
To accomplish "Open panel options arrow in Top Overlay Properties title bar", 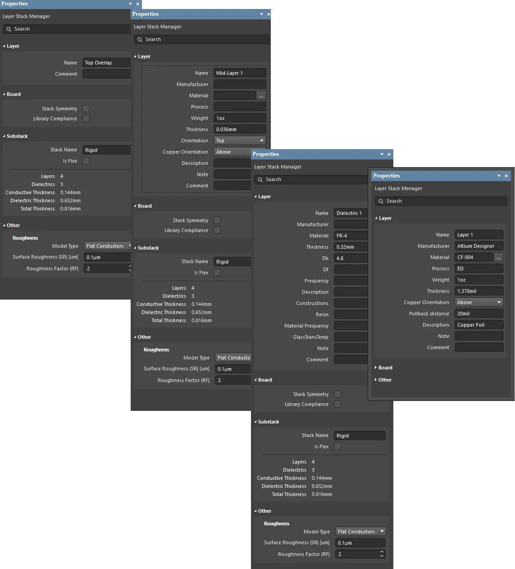I will point(131,4).
